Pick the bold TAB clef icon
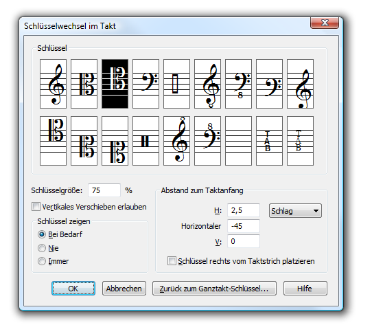 coord(269,141)
